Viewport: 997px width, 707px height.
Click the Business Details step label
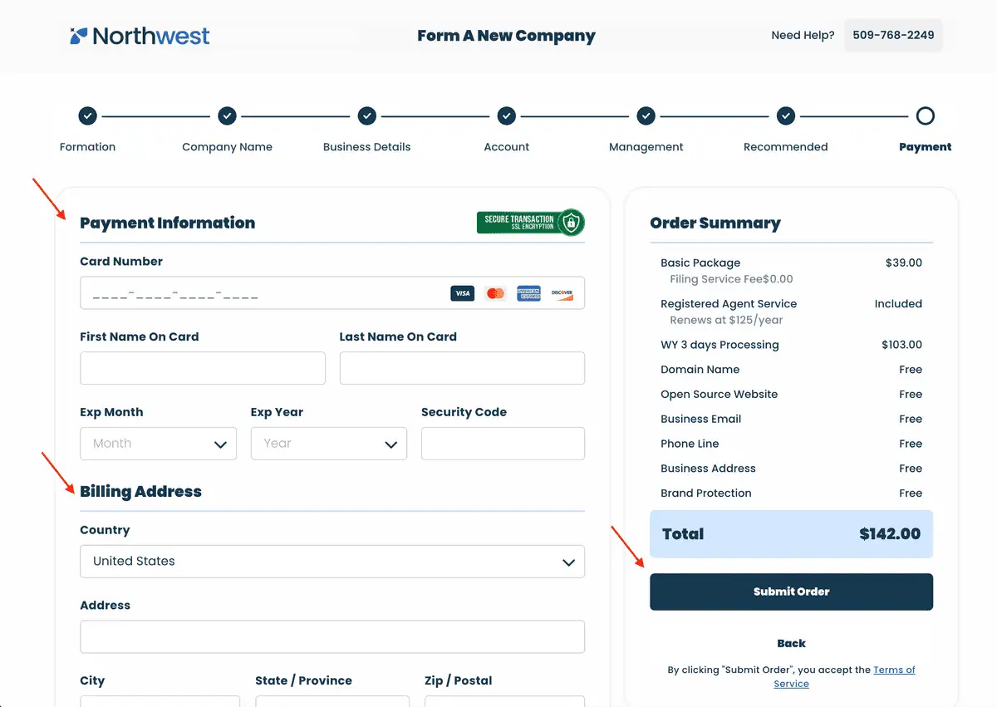(366, 147)
